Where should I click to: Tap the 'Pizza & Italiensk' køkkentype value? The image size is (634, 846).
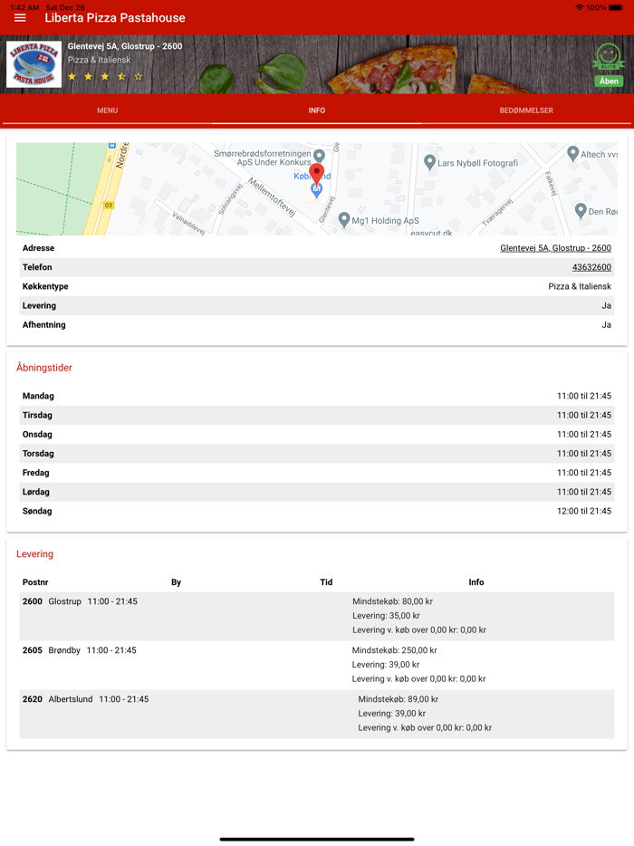(580, 286)
